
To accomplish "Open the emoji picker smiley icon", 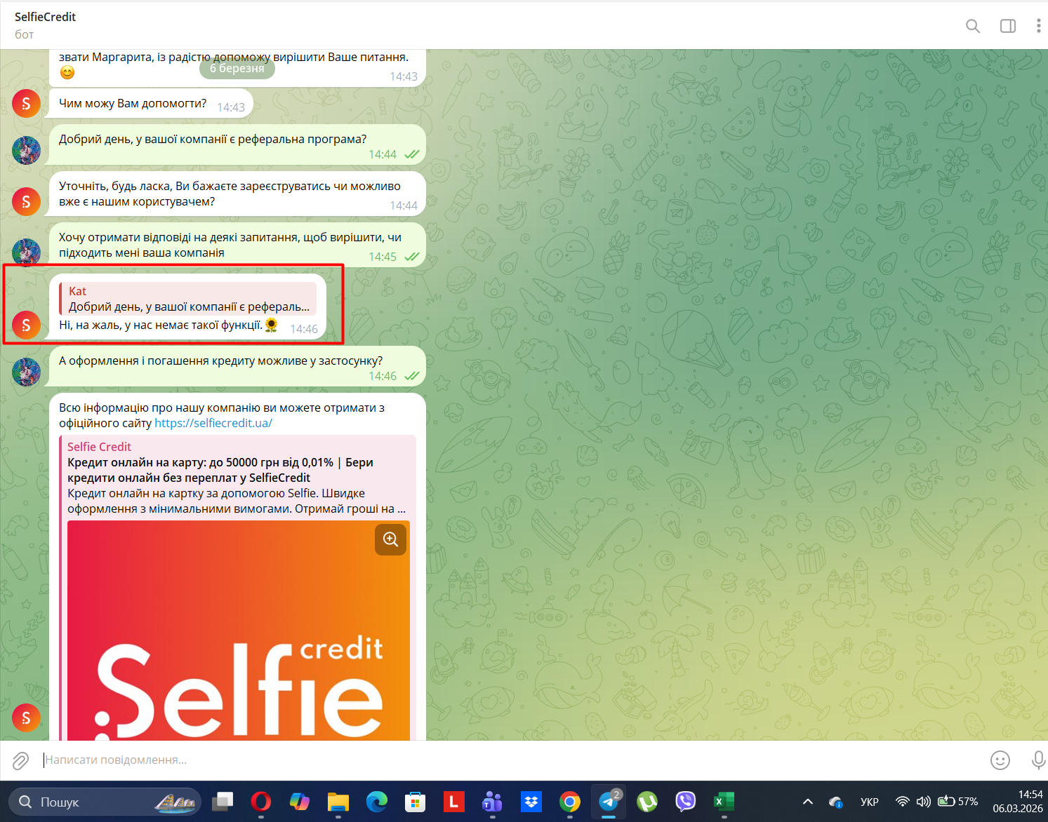I will (x=1000, y=760).
